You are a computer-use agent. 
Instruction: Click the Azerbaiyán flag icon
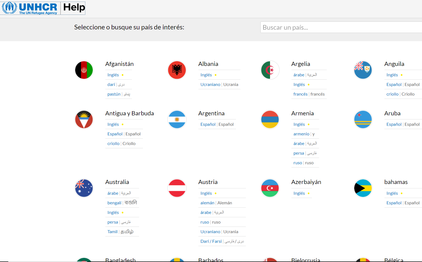[270, 188]
